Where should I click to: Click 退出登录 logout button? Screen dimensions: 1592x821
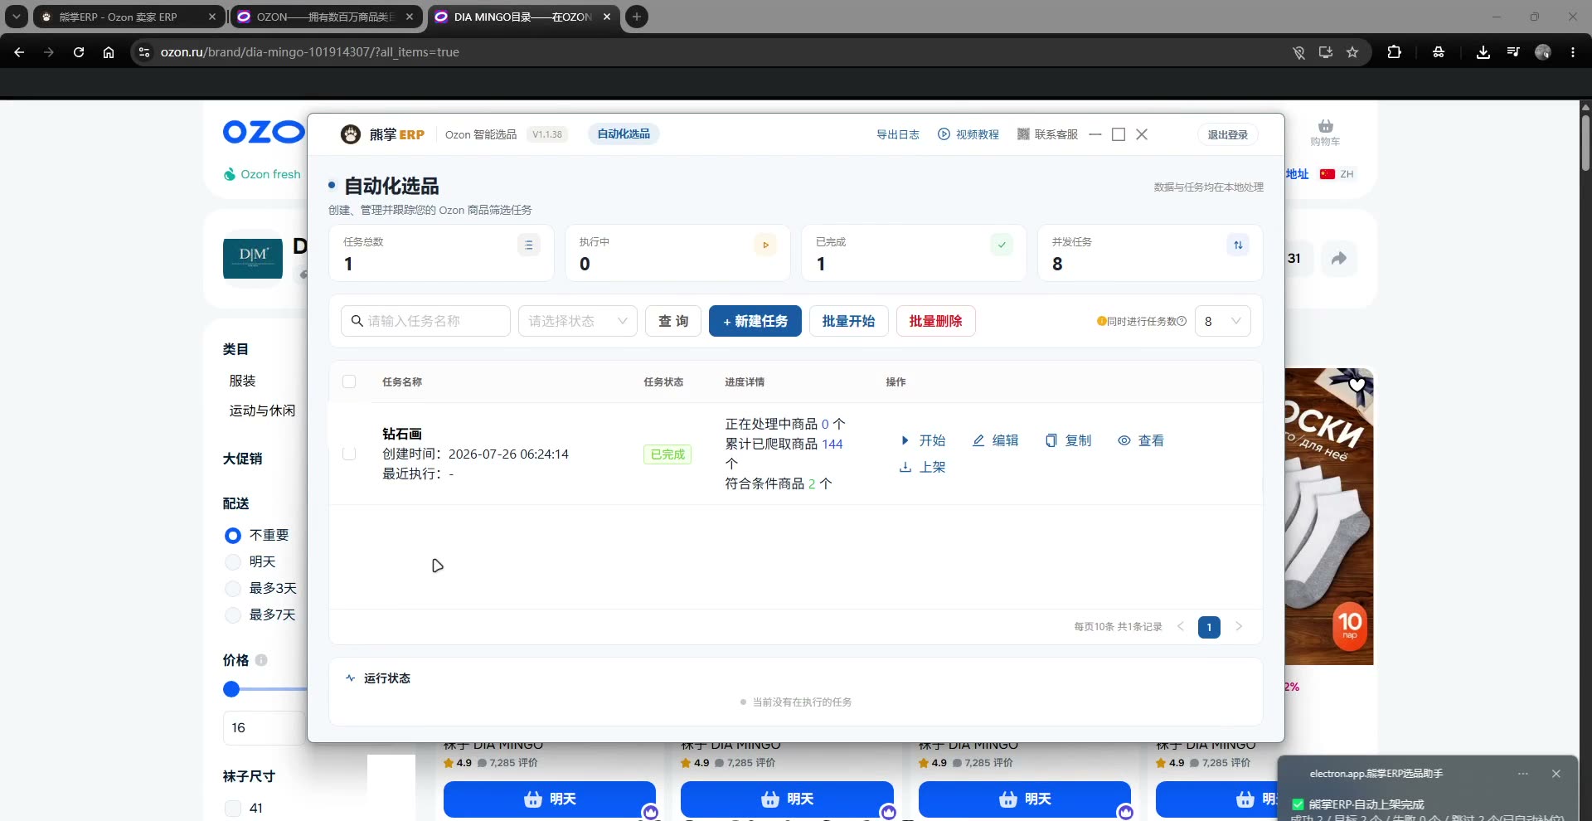point(1227,134)
